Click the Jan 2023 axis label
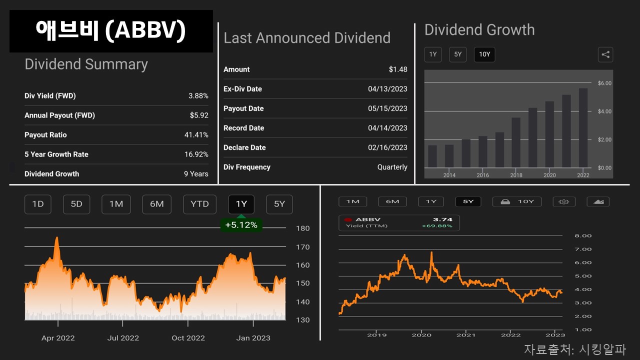The height and width of the screenshot is (360, 640). point(253,338)
